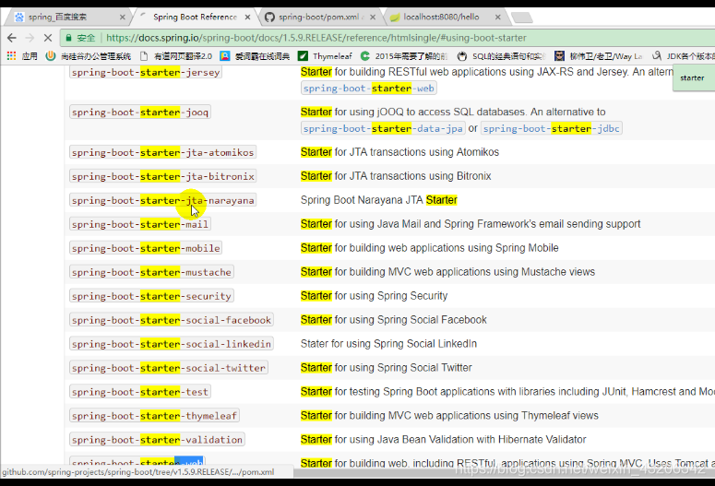Follow the spring-boot-starter-web link under jersey
The image size is (715, 486).
coord(369,88)
